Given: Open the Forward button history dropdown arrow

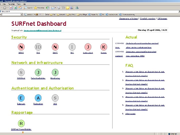Looking at the screenshot, I should (8, 8).
